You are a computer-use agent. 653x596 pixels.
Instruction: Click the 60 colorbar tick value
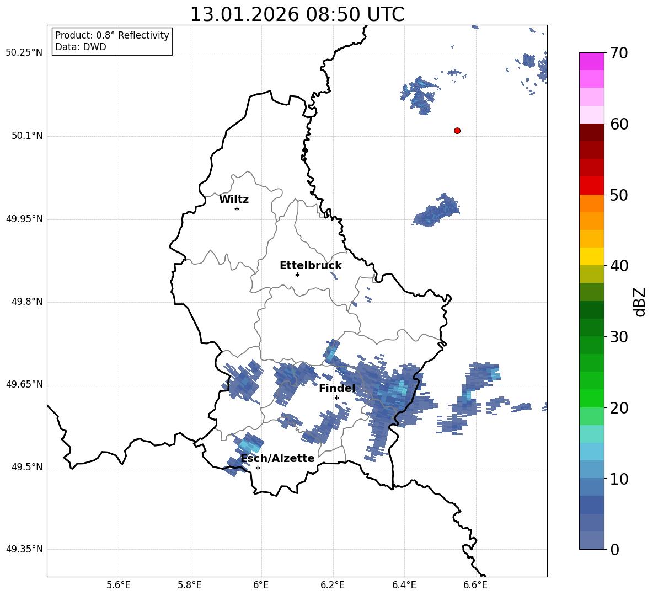click(x=618, y=124)
